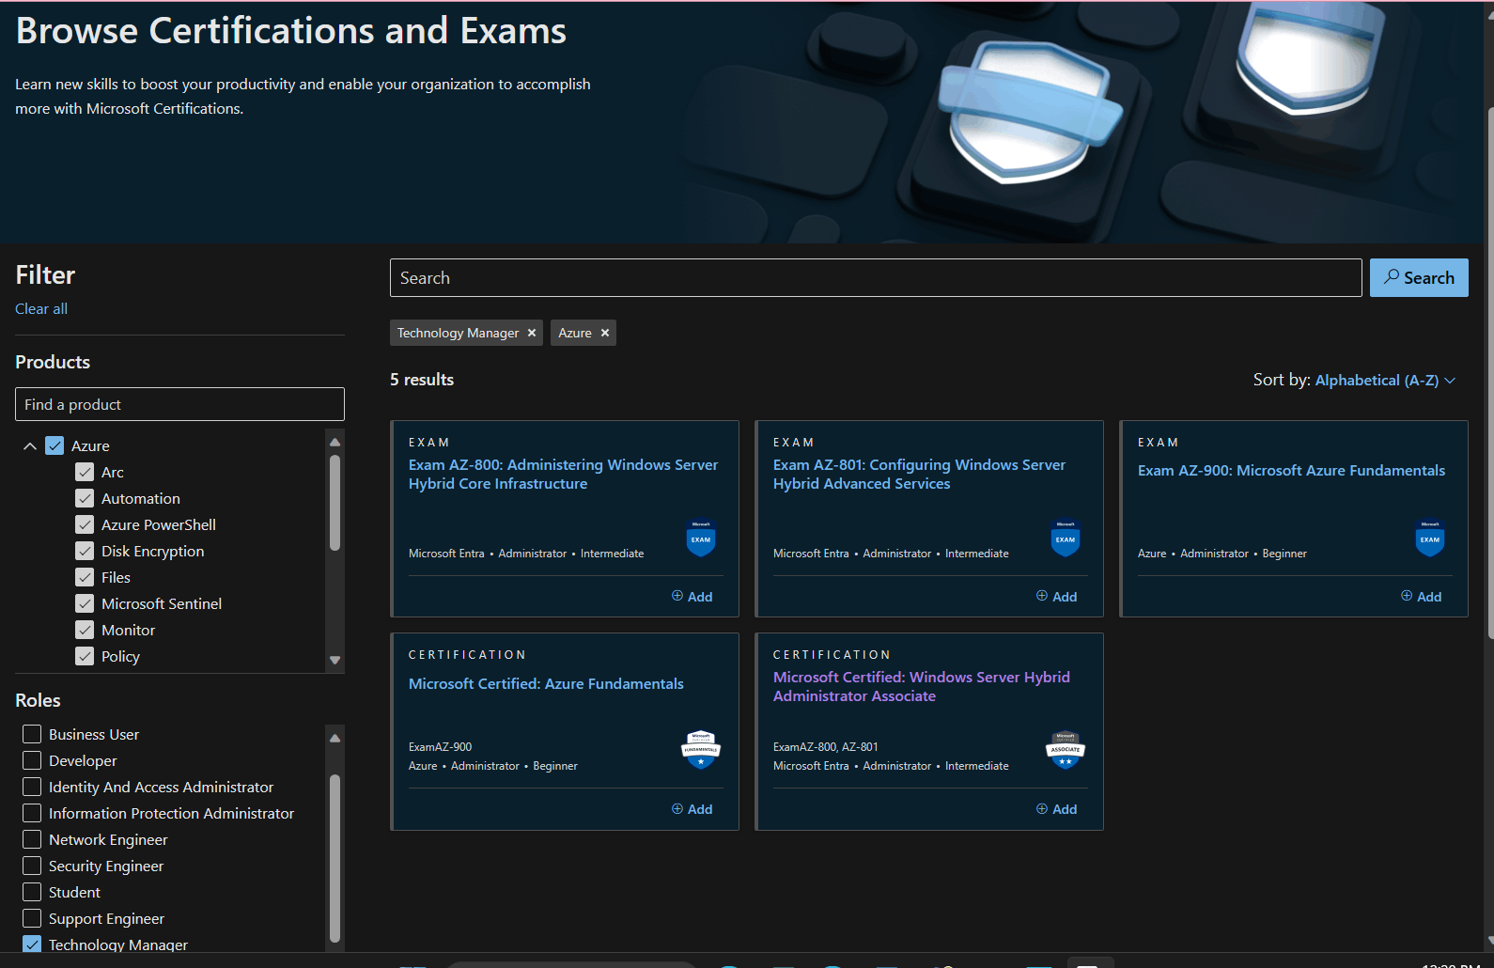Check the Developer role
Image resolution: width=1494 pixels, height=968 pixels.
click(32, 760)
